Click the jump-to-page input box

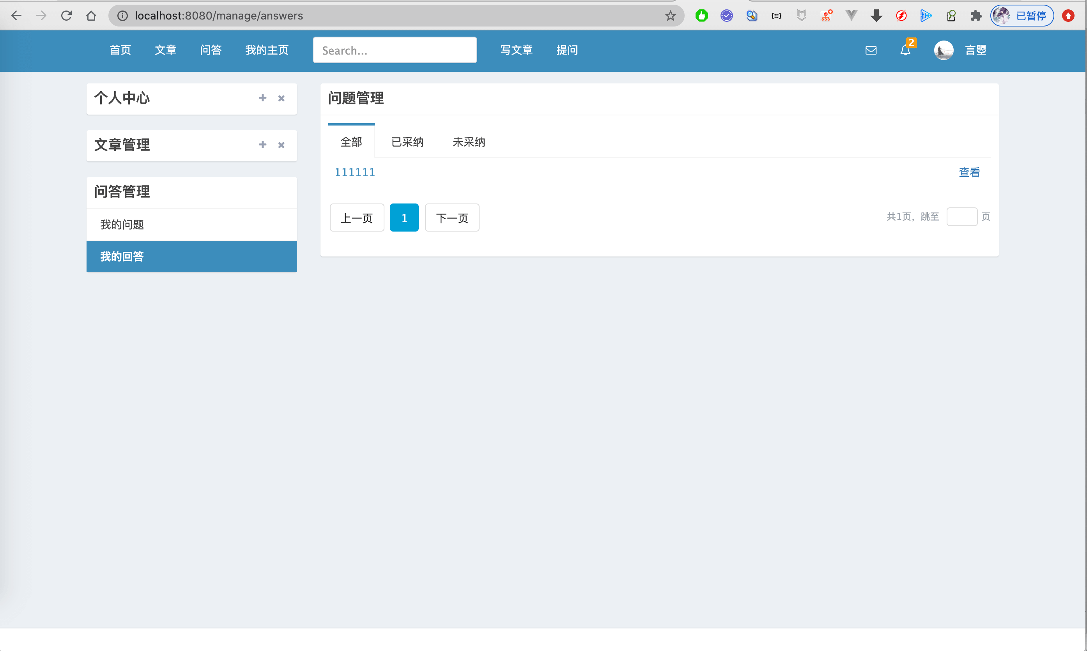961,217
